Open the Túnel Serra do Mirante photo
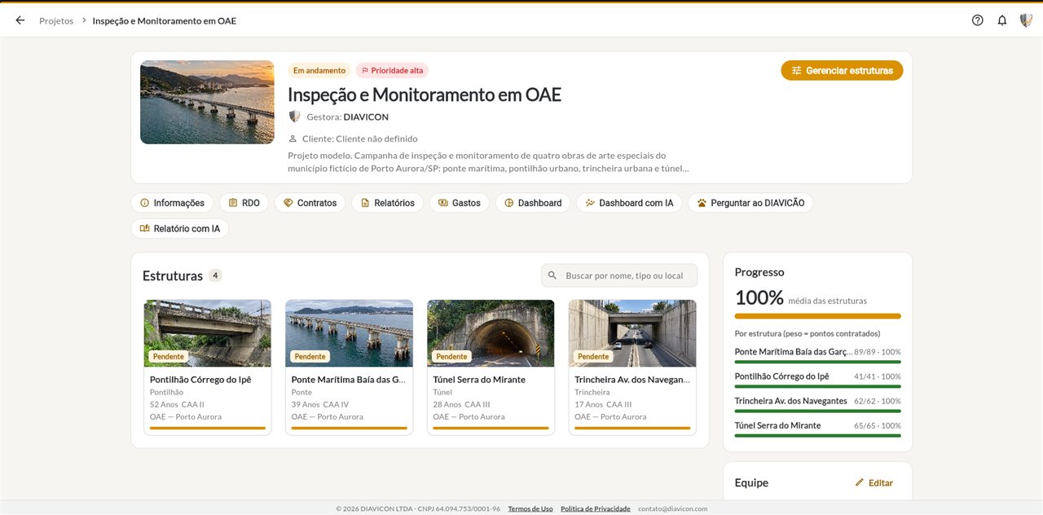The height and width of the screenshot is (515, 1043). pos(491,333)
